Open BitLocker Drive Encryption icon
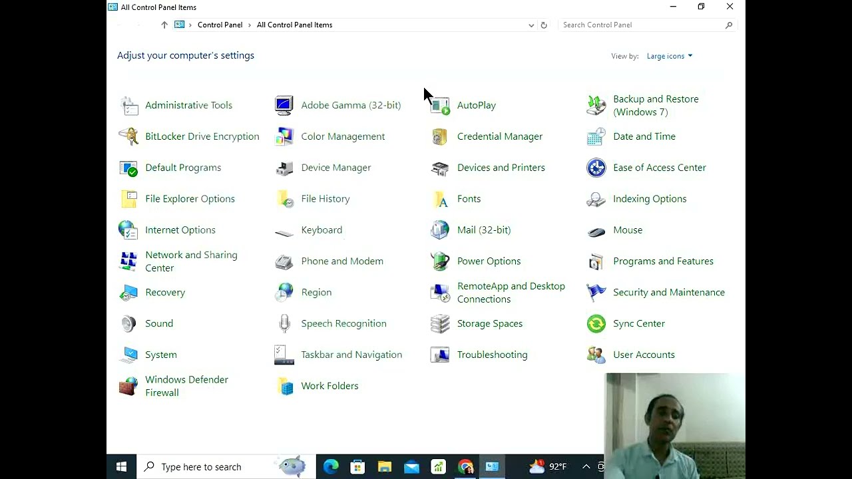 tap(128, 136)
